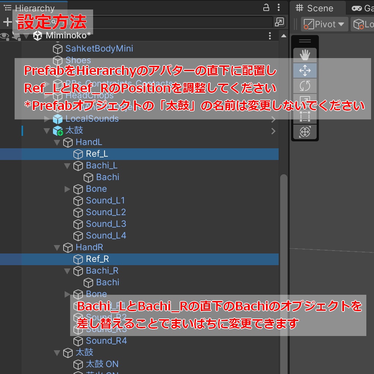Click the Ref_R cube icon
374x374 pixels.
(78, 259)
